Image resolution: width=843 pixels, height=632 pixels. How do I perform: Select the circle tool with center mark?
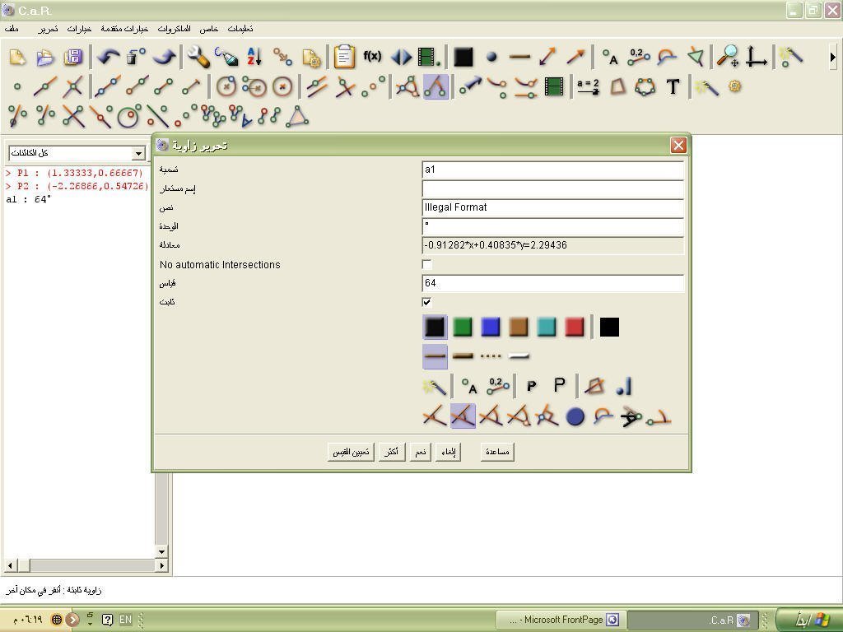[282, 86]
